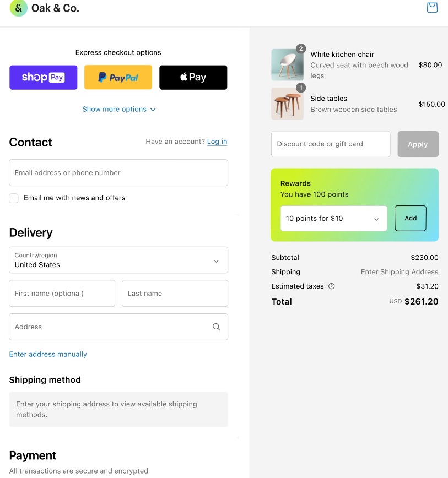Apply the discount code
Screen dimensions: 448x478
[x=418, y=144]
